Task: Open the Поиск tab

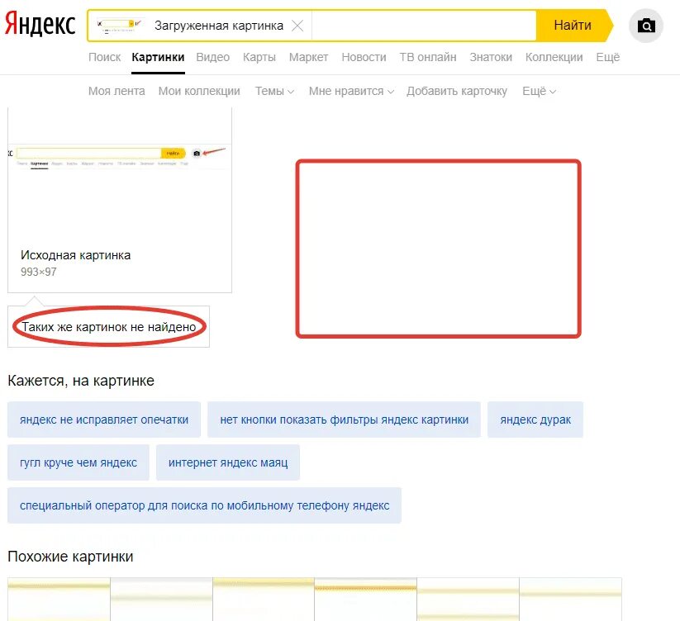Action: pos(104,57)
